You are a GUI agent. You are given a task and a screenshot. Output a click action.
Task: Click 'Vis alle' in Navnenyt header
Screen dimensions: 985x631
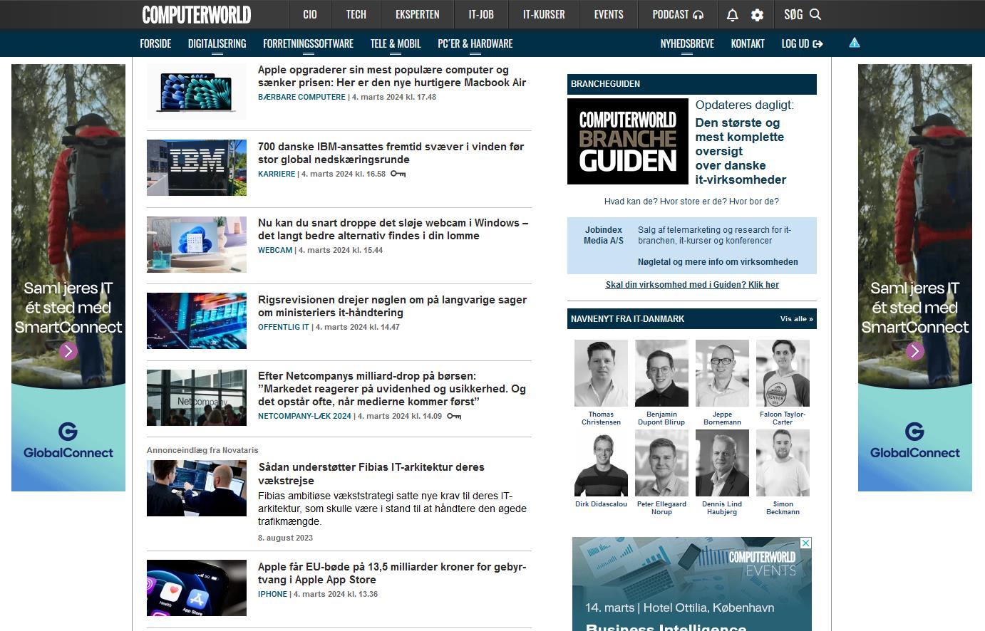pyautogui.click(x=797, y=319)
